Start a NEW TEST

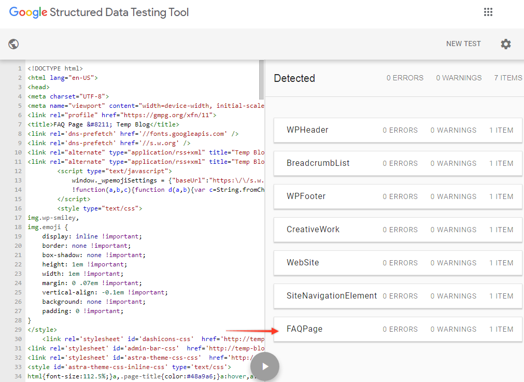[463, 44]
